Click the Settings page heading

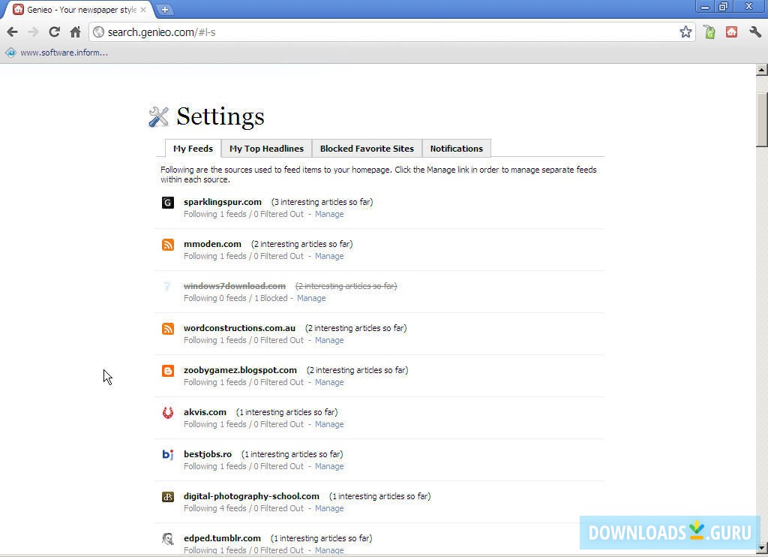(220, 116)
